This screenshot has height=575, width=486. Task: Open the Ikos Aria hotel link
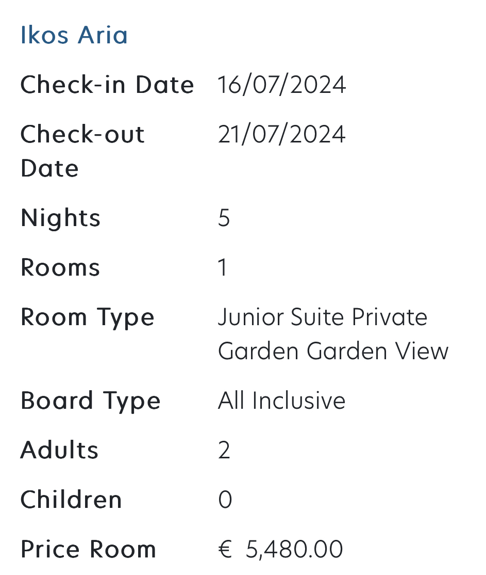pyautogui.click(x=74, y=35)
